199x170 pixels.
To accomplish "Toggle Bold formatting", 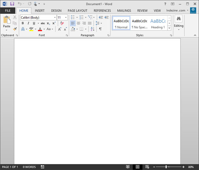I will (x=23, y=23).
